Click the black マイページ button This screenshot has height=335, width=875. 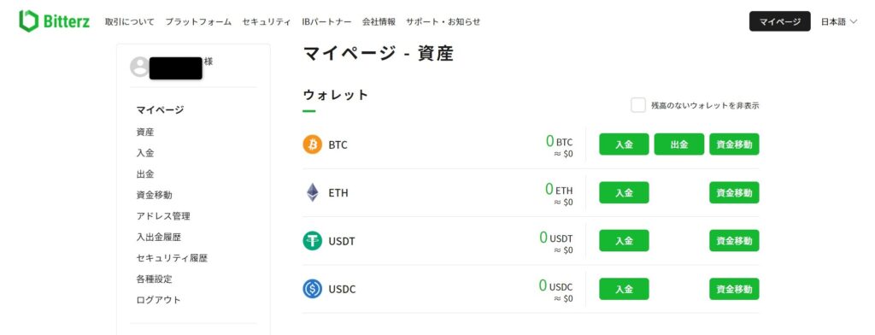click(x=779, y=21)
